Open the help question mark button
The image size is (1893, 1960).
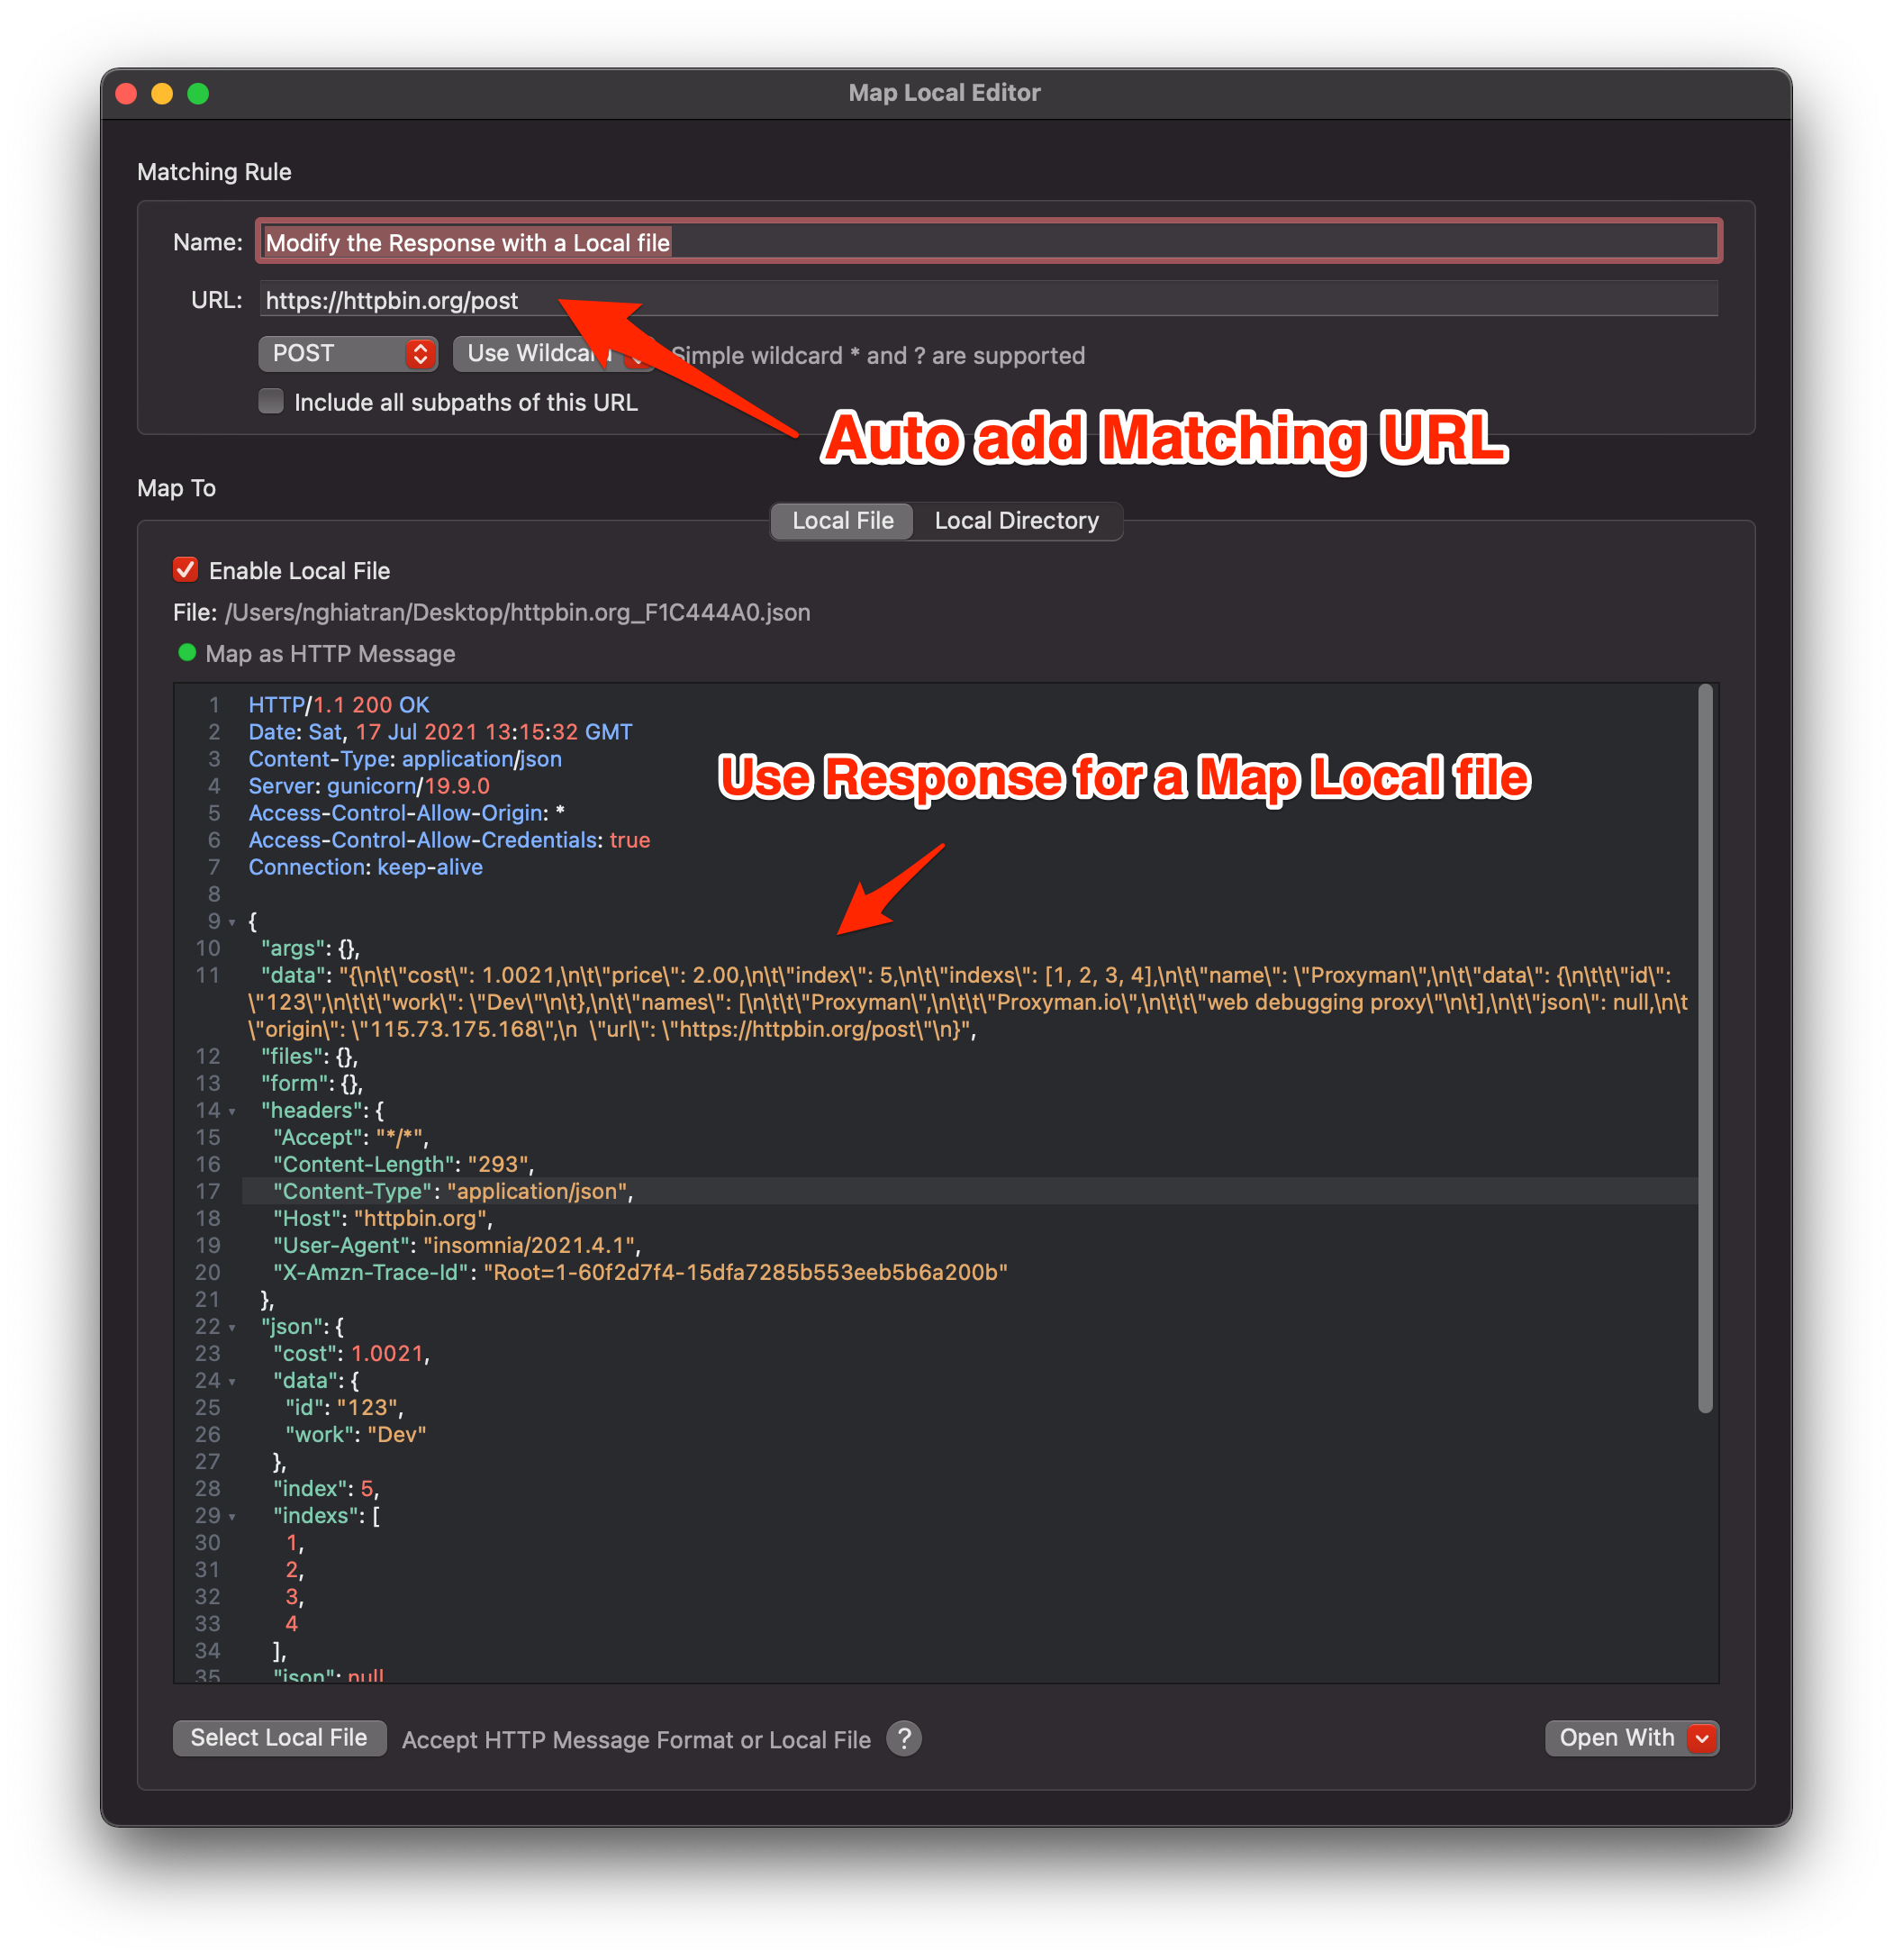pos(903,1738)
